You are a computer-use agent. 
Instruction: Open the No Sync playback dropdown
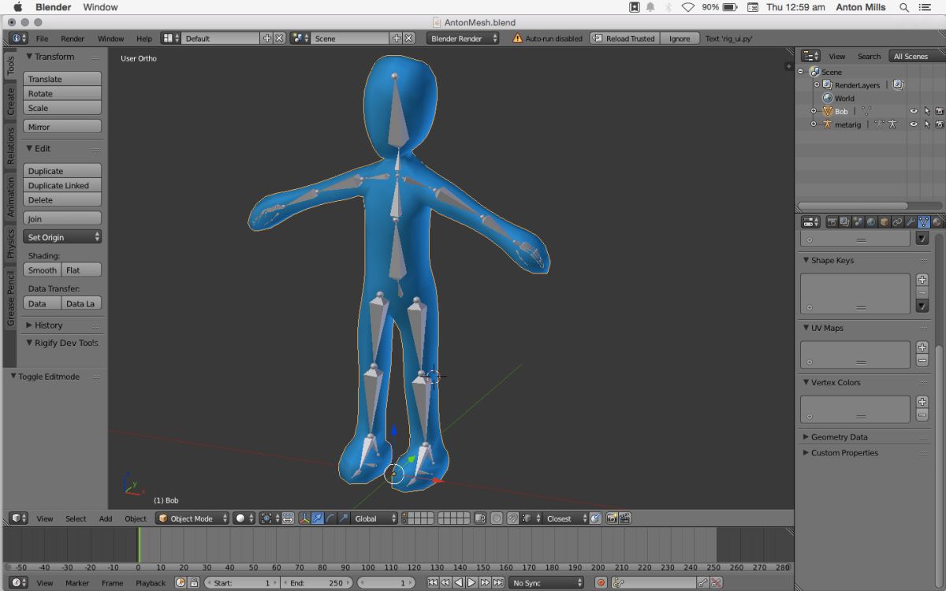click(x=547, y=583)
